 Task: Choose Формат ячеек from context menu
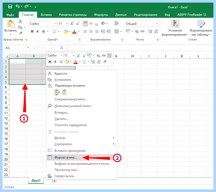point(82,157)
